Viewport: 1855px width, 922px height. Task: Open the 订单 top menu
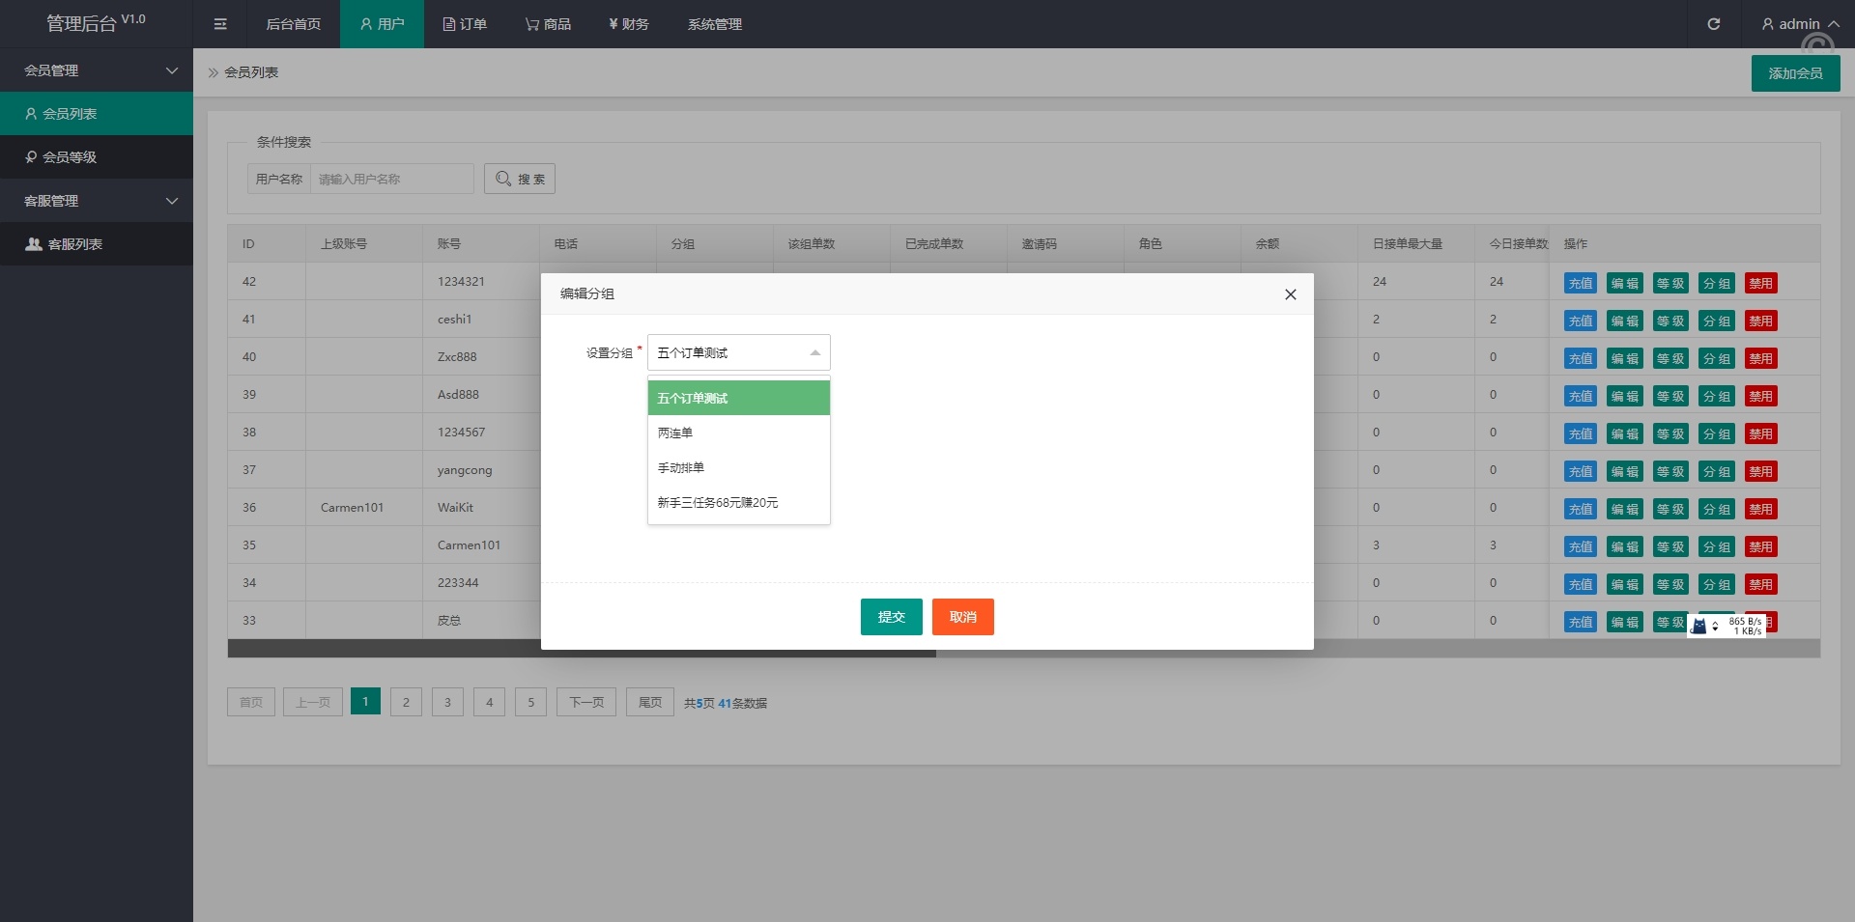click(x=465, y=24)
